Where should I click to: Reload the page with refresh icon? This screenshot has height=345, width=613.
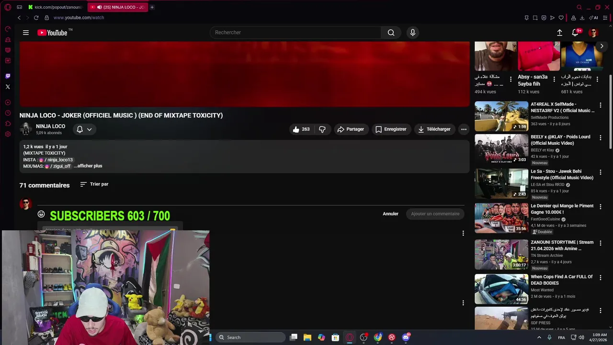click(x=36, y=18)
